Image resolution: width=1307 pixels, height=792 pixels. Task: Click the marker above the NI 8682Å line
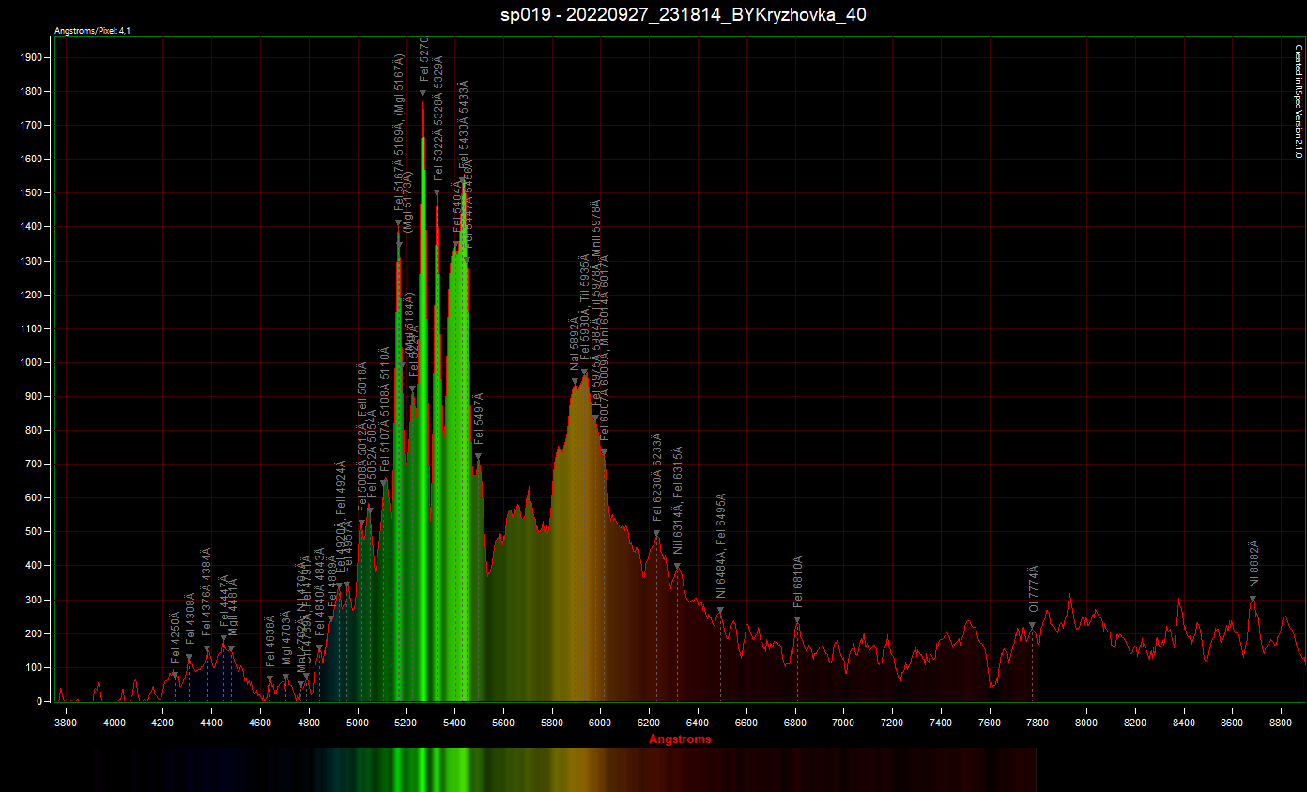tap(1253, 599)
